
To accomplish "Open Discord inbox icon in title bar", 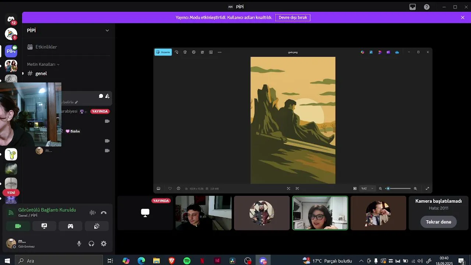I will click(x=412, y=7).
